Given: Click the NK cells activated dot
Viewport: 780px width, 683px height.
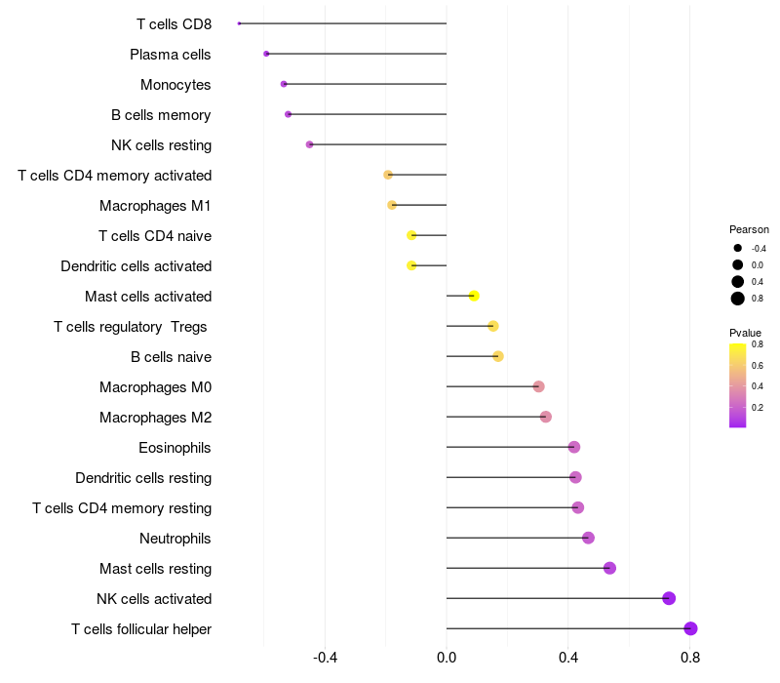Looking at the screenshot, I should [x=669, y=598].
